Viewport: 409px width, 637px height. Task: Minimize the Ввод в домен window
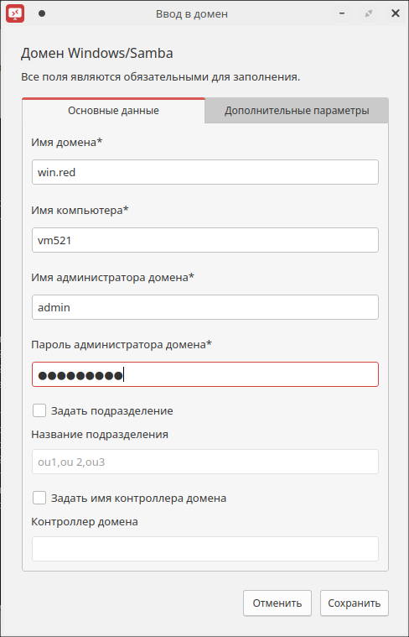click(342, 13)
